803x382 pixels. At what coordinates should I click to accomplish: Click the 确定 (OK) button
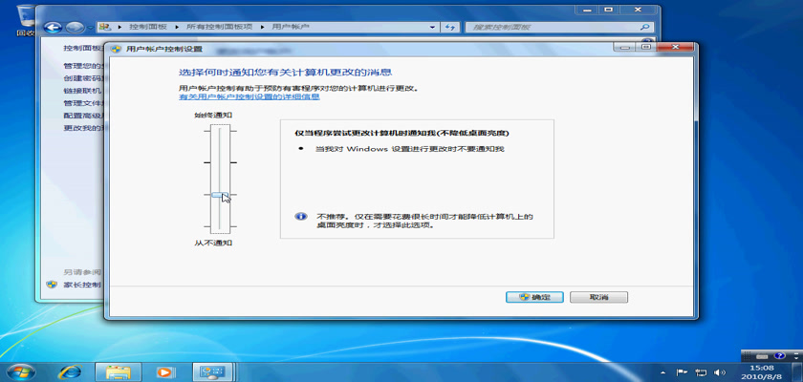pyautogui.click(x=534, y=297)
